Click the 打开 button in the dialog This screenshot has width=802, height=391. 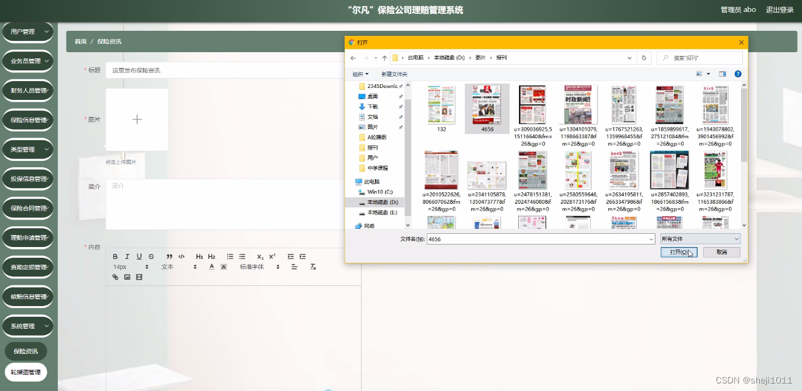(679, 252)
